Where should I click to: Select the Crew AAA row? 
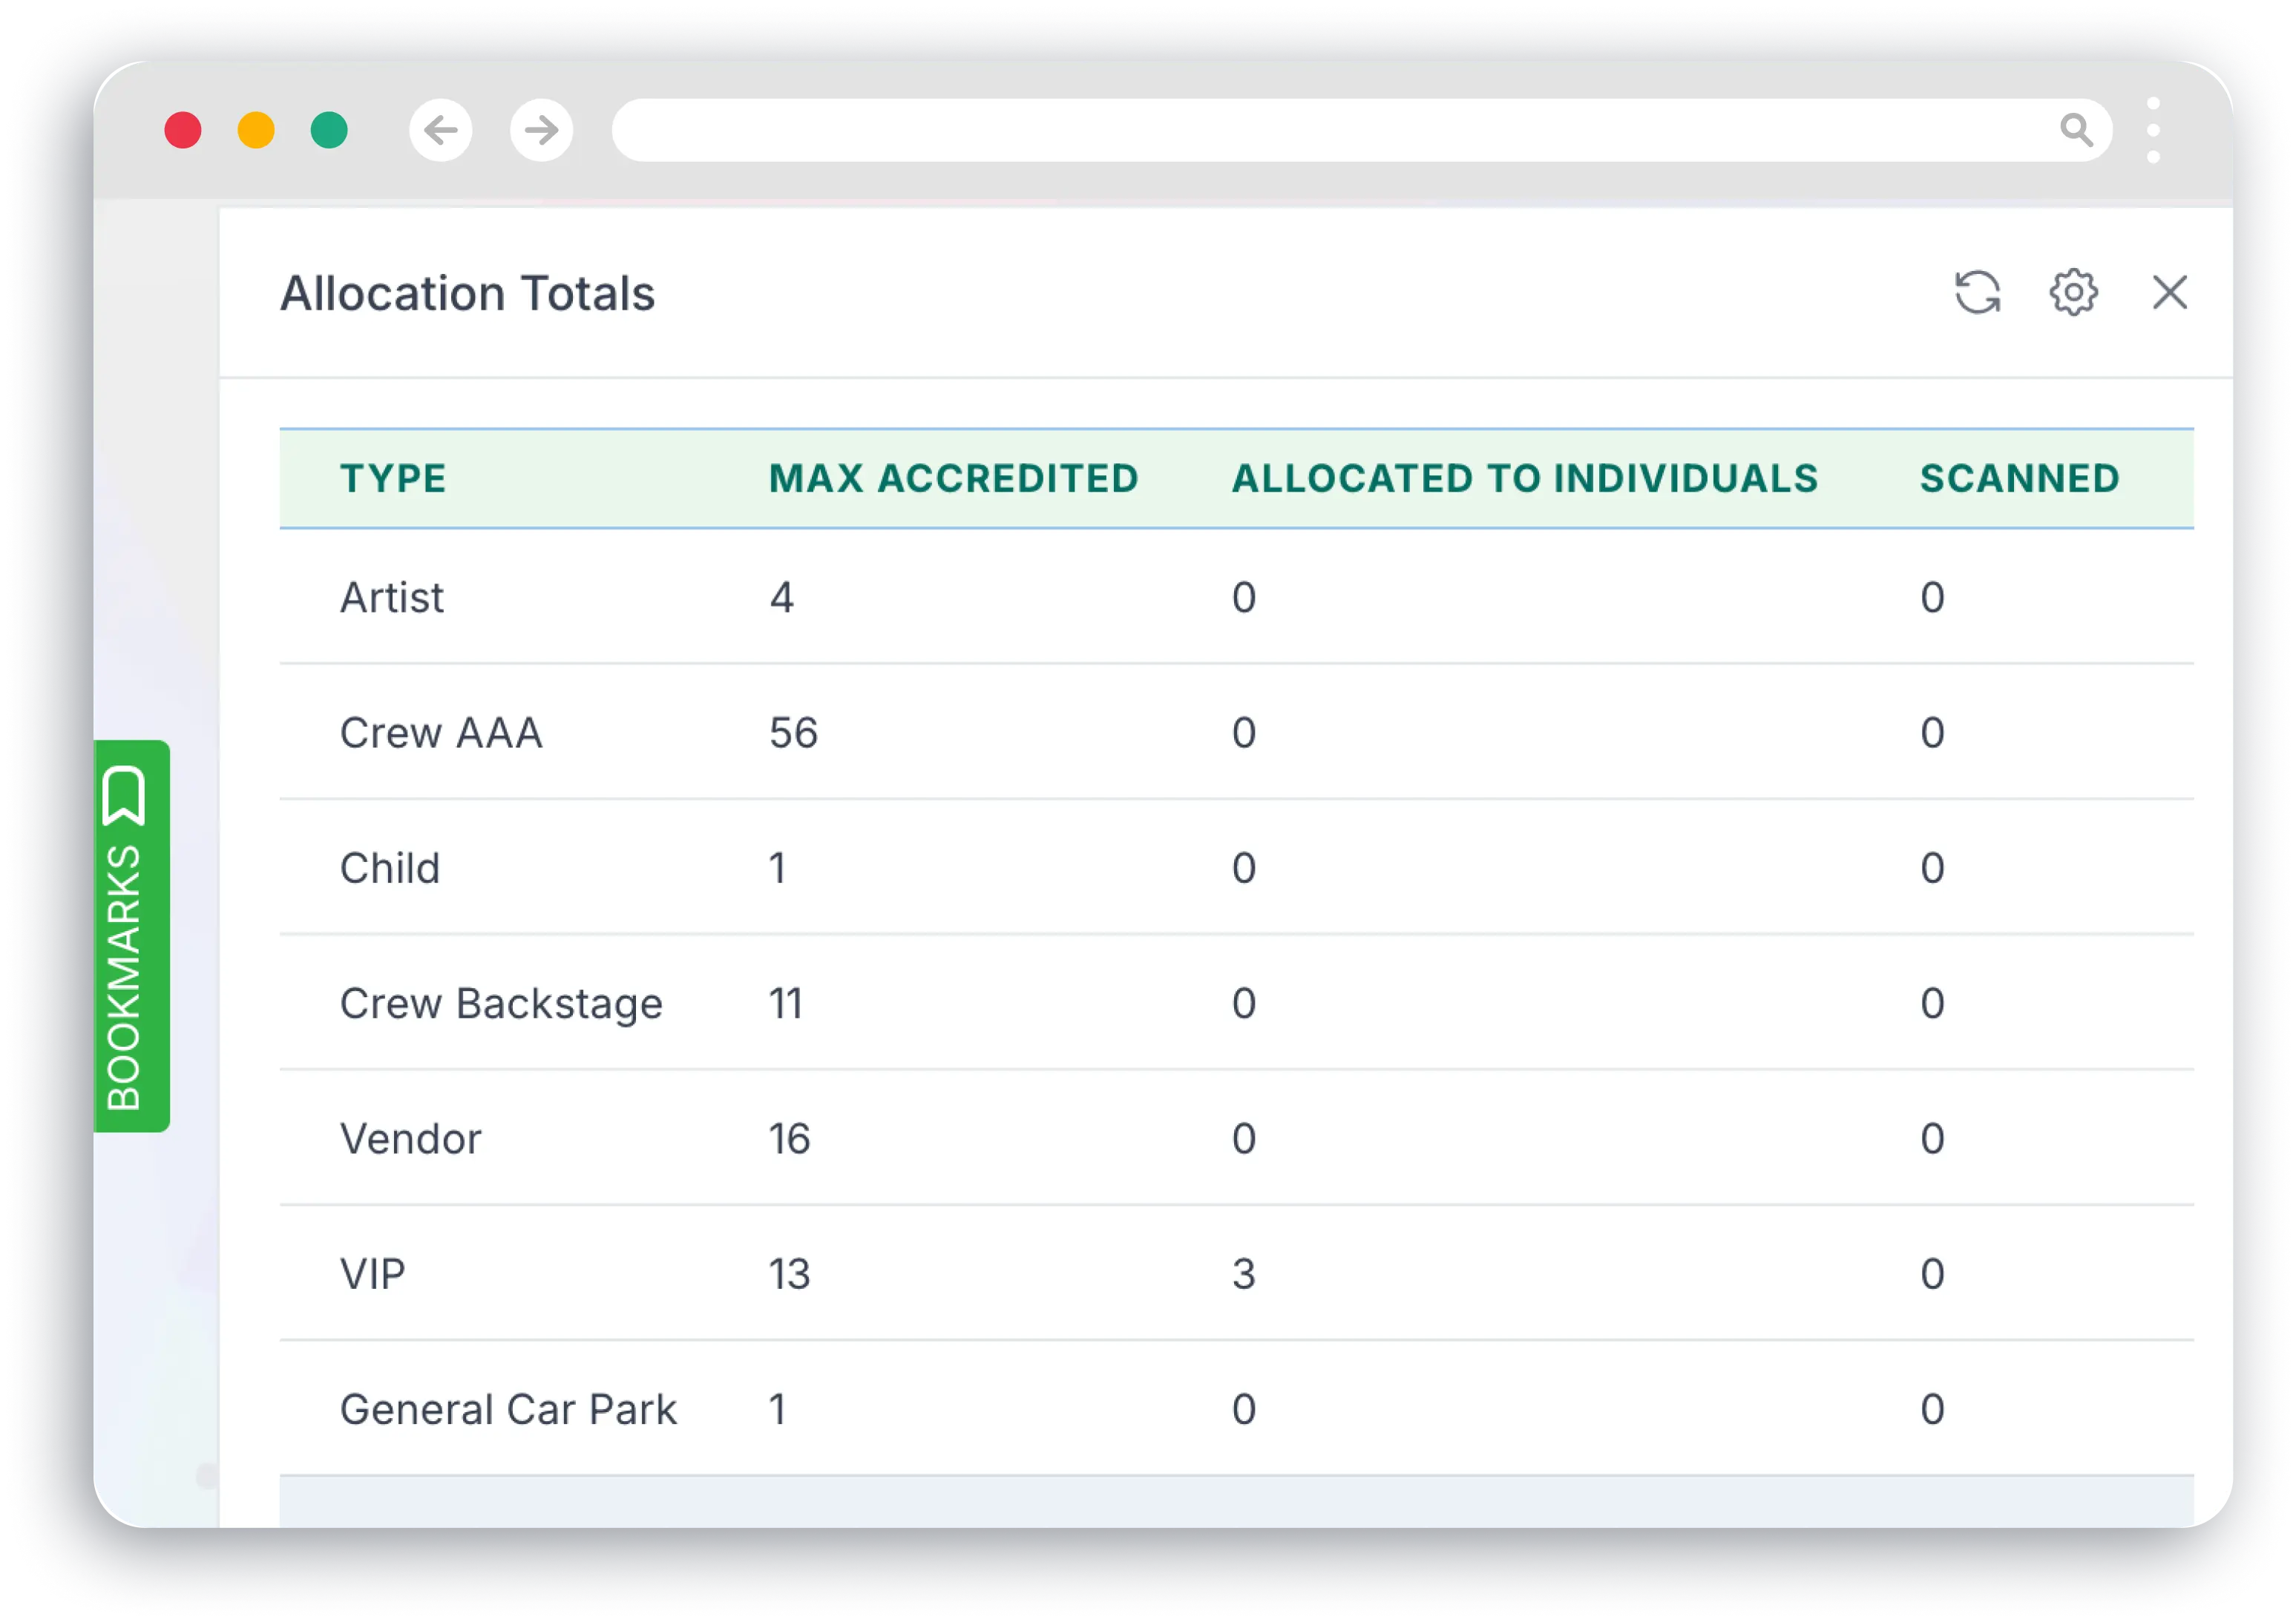441,733
